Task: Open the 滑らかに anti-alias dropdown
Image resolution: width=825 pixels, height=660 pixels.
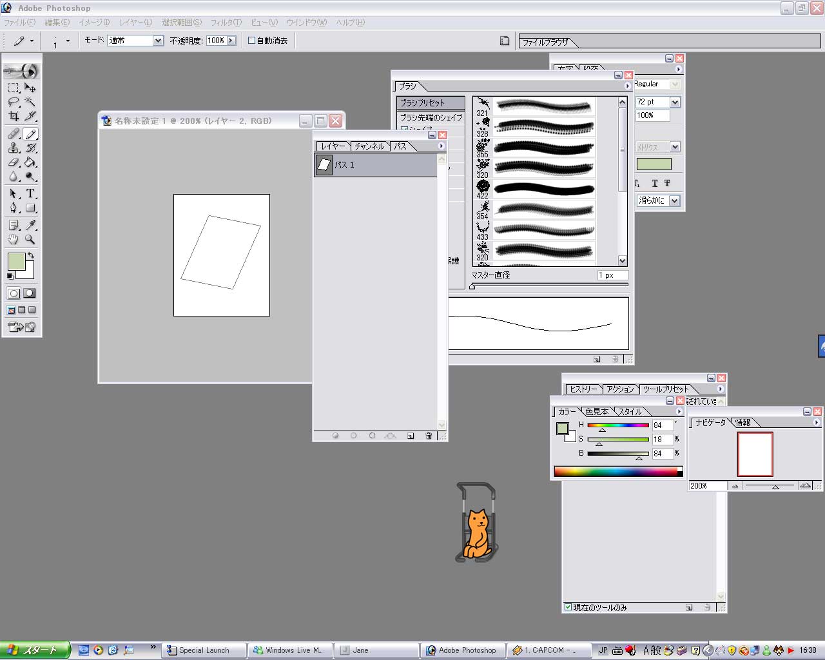Action: pyautogui.click(x=675, y=200)
